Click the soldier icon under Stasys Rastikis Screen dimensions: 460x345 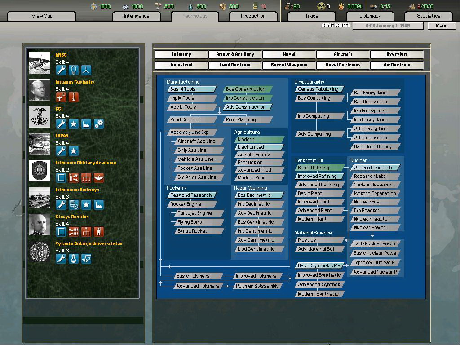coord(99,232)
